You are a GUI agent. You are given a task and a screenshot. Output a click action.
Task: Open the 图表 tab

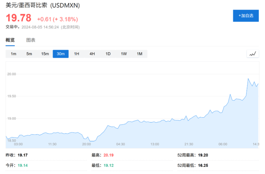[31, 40]
